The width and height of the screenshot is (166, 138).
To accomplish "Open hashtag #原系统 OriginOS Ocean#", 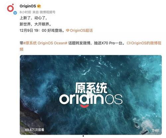I will point(45,43).
